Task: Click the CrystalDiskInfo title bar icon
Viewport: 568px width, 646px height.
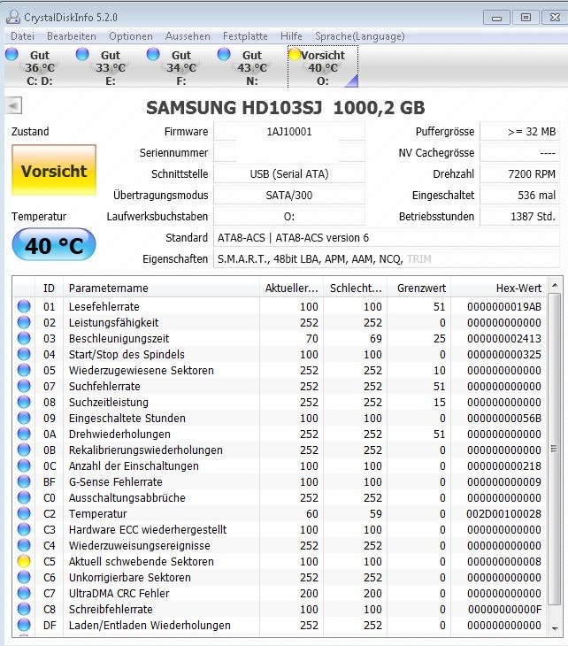Action: tap(13, 17)
